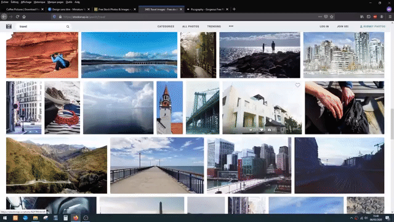Screen dimensions: 394x222
Task: Open the blue lake reflection photo
Action: pyautogui.click(x=129, y=55)
